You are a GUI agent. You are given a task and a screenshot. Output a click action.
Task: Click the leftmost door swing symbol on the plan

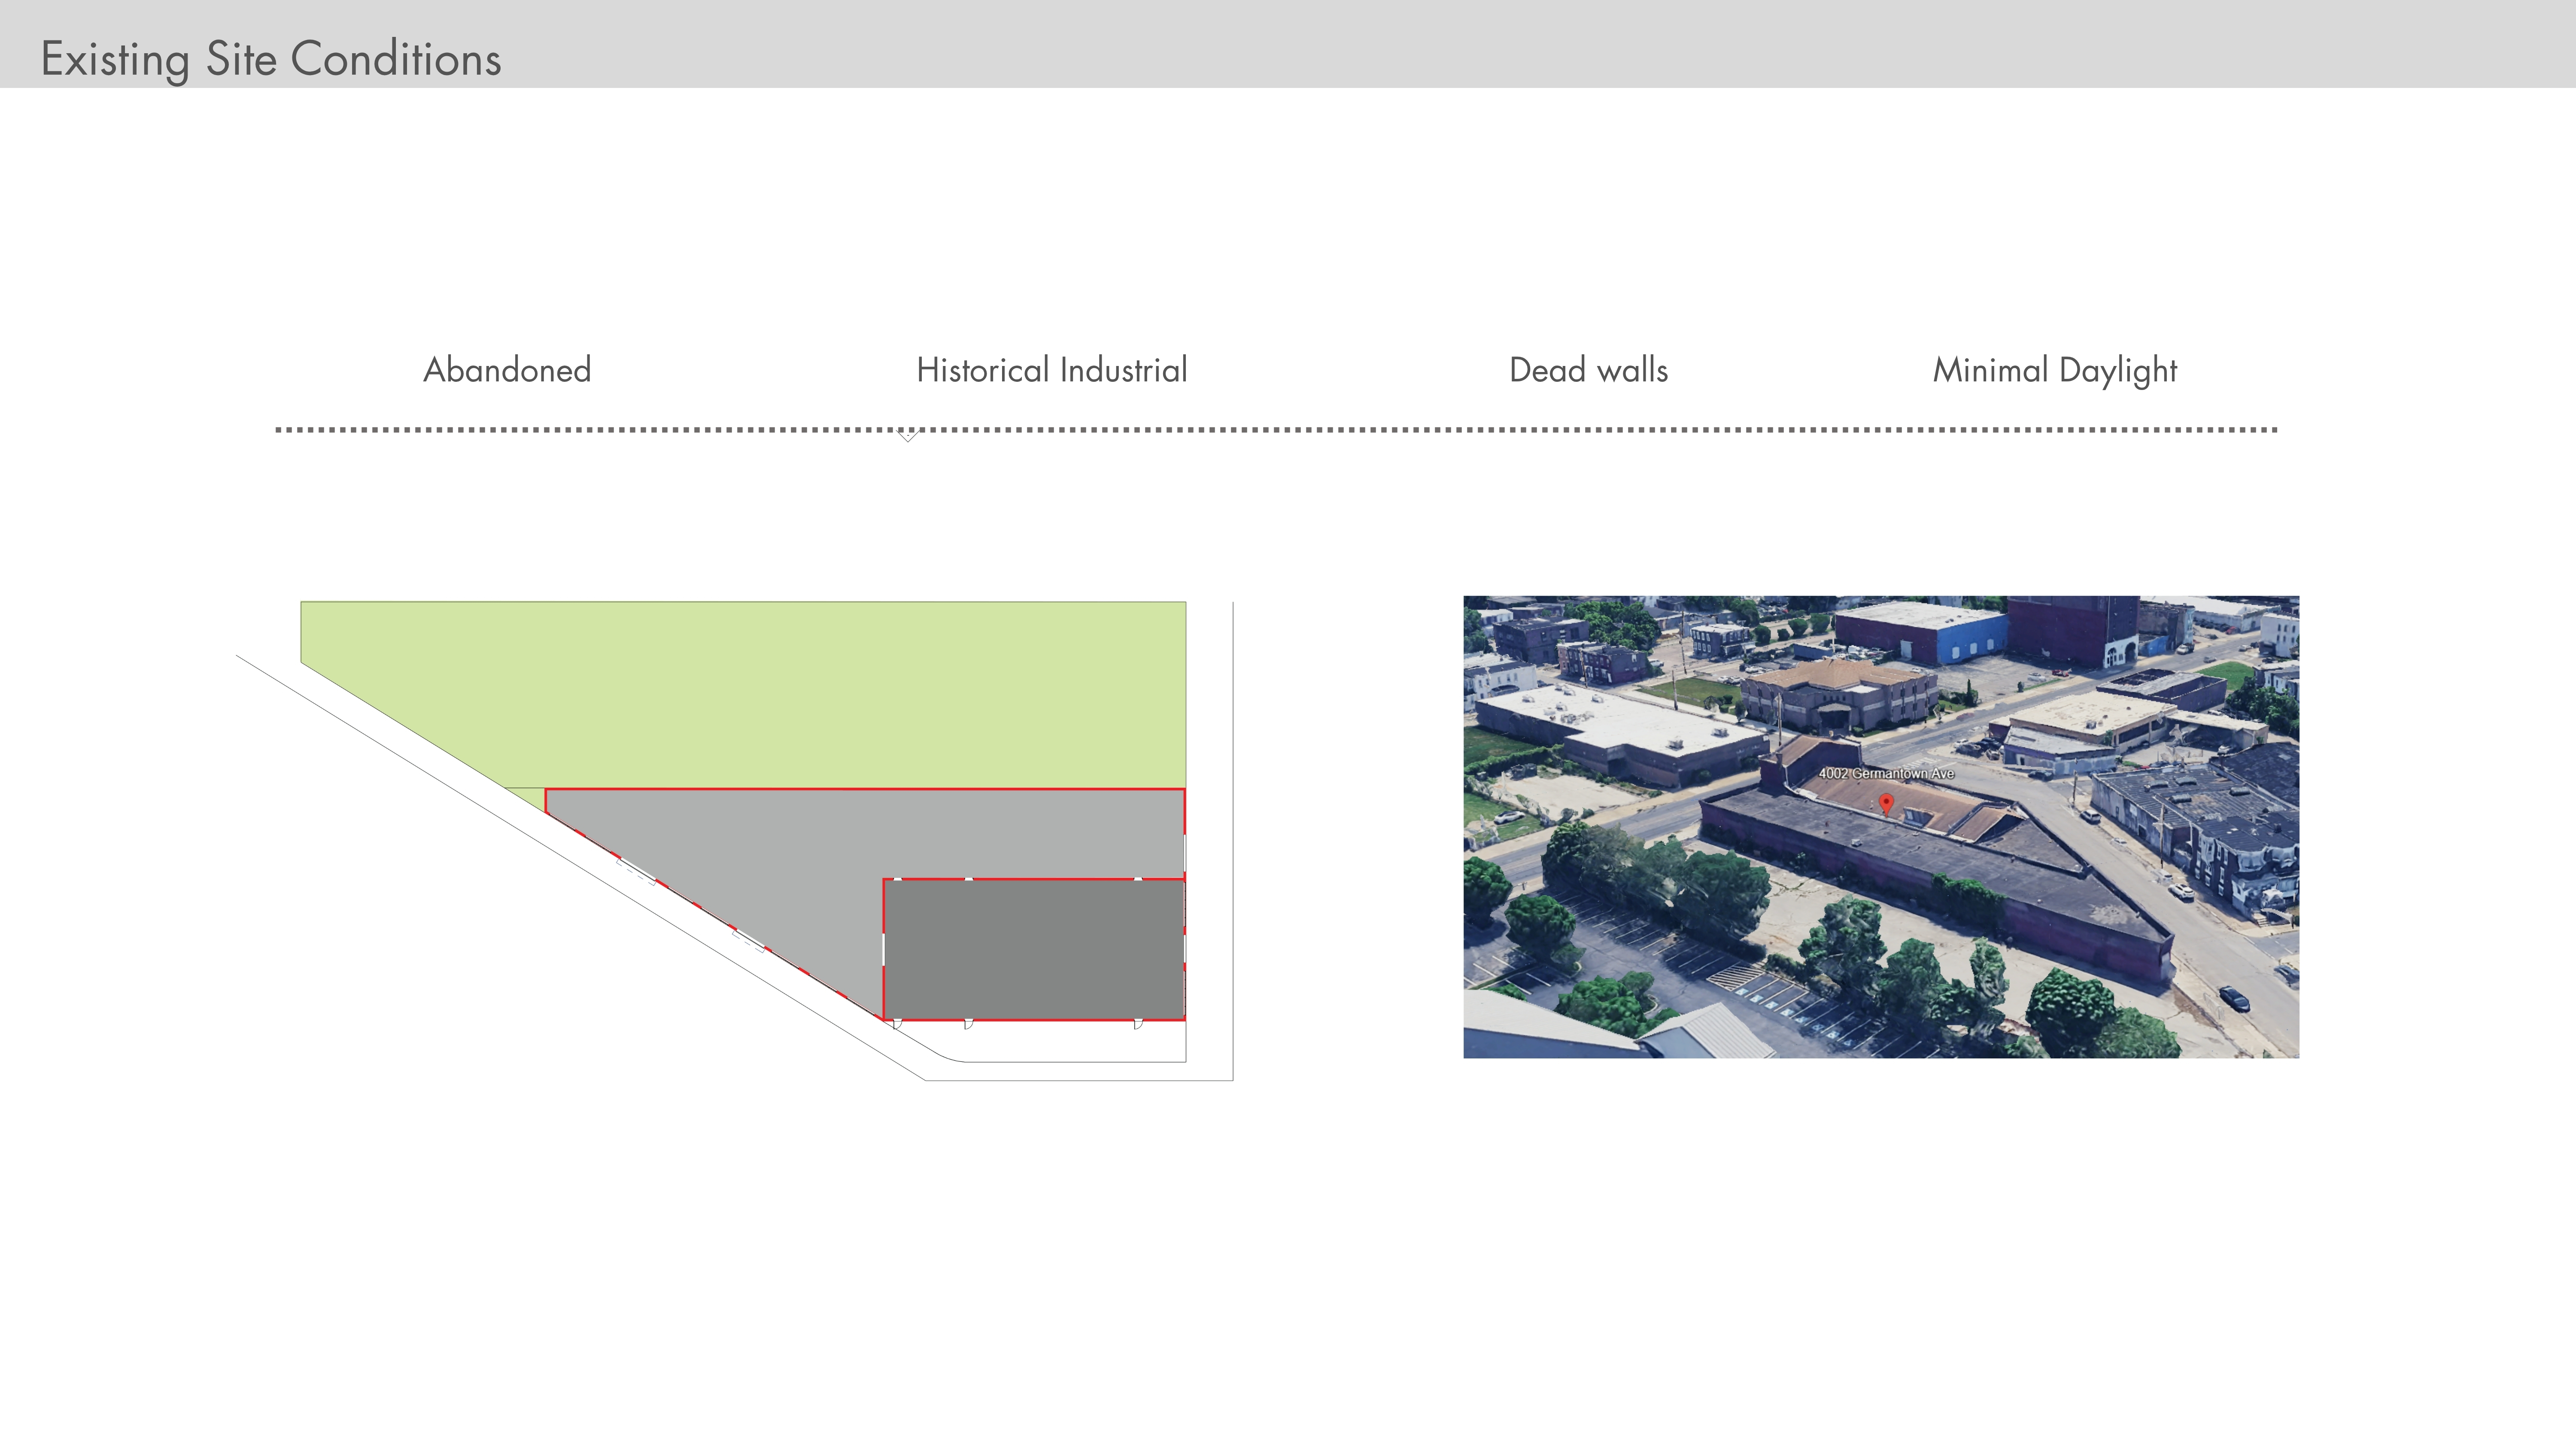[x=897, y=1023]
